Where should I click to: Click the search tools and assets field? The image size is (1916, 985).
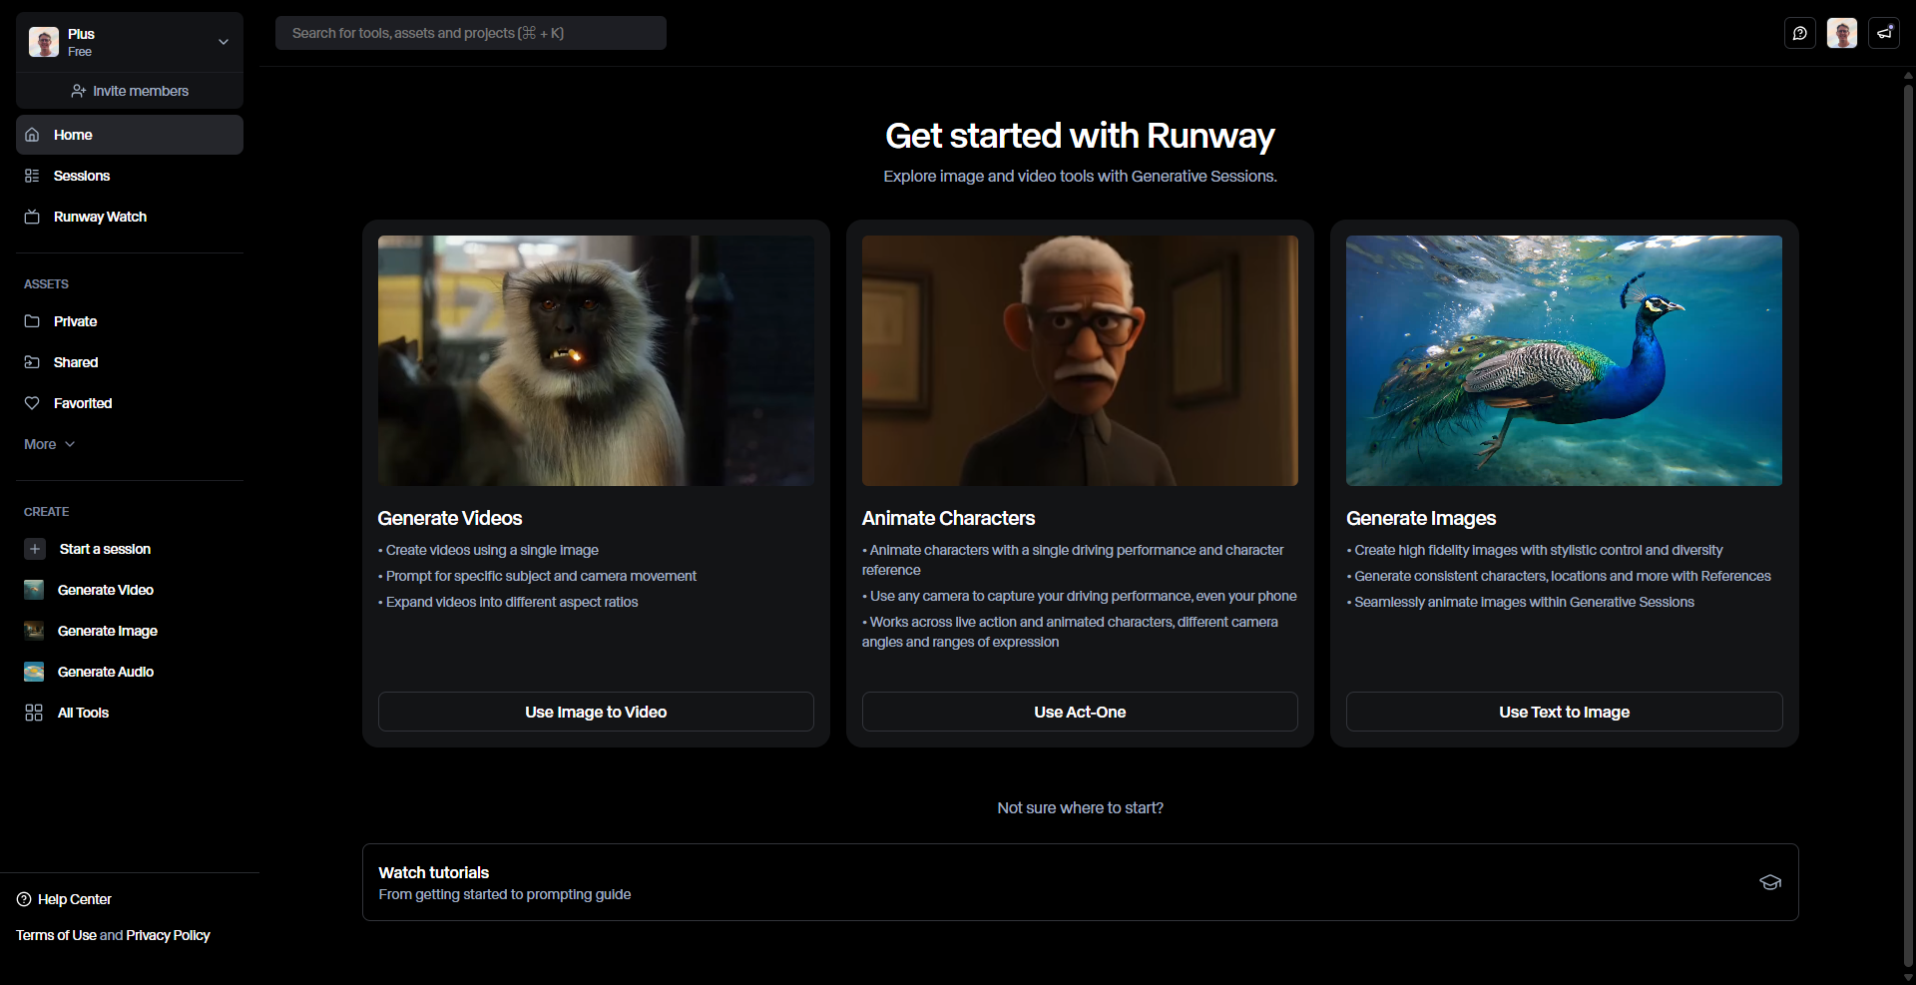[x=470, y=33]
